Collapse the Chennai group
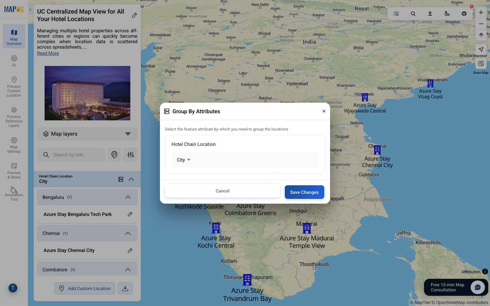The height and width of the screenshot is (306, 490). tap(128, 233)
